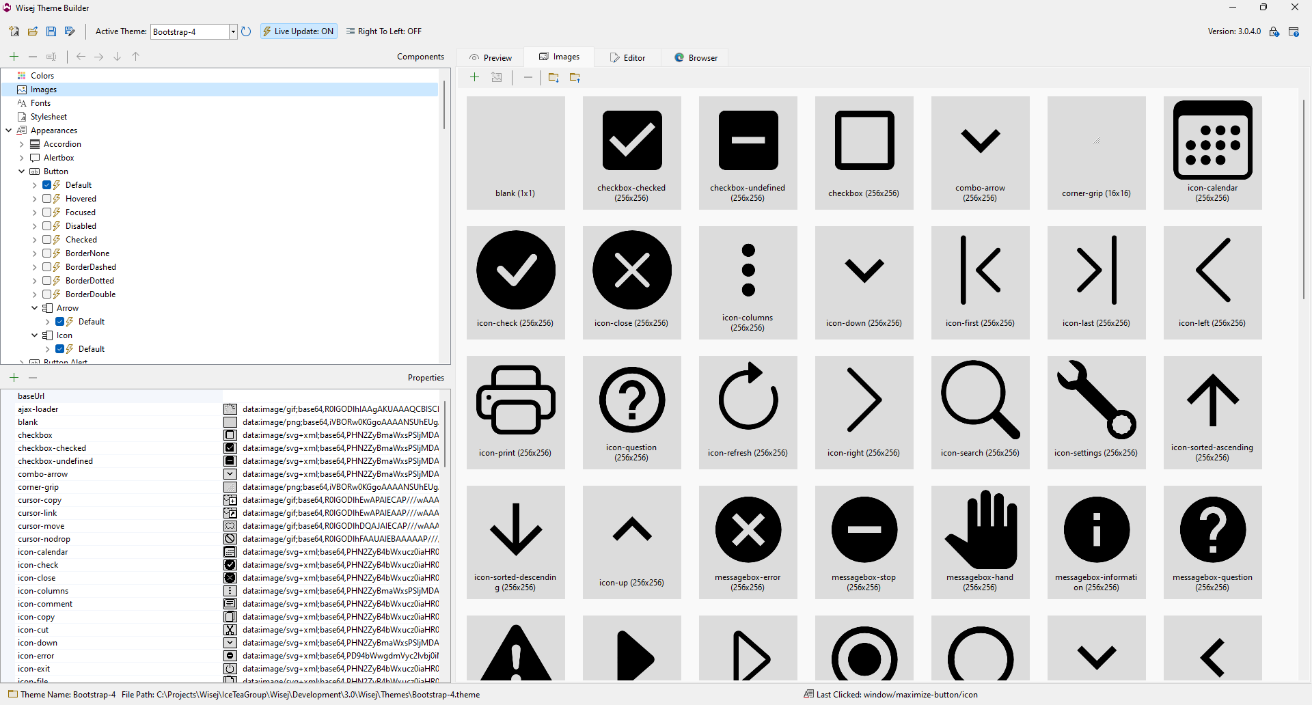Image resolution: width=1312 pixels, height=705 pixels.
Task: Click the folder with down arrow icon
Action: pos(553,78)
